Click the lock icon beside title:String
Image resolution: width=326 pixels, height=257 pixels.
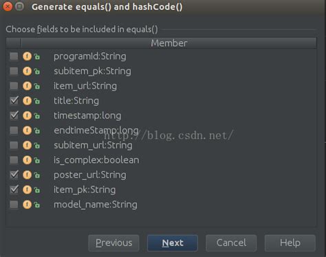point(37,101)
